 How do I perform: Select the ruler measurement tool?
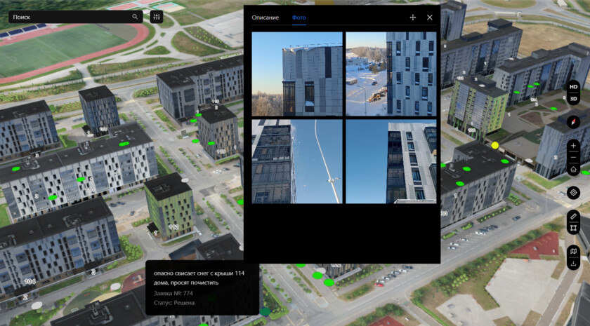point(574,216)
